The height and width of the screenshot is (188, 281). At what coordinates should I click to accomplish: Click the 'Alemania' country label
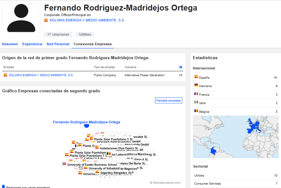pos(205,86)
